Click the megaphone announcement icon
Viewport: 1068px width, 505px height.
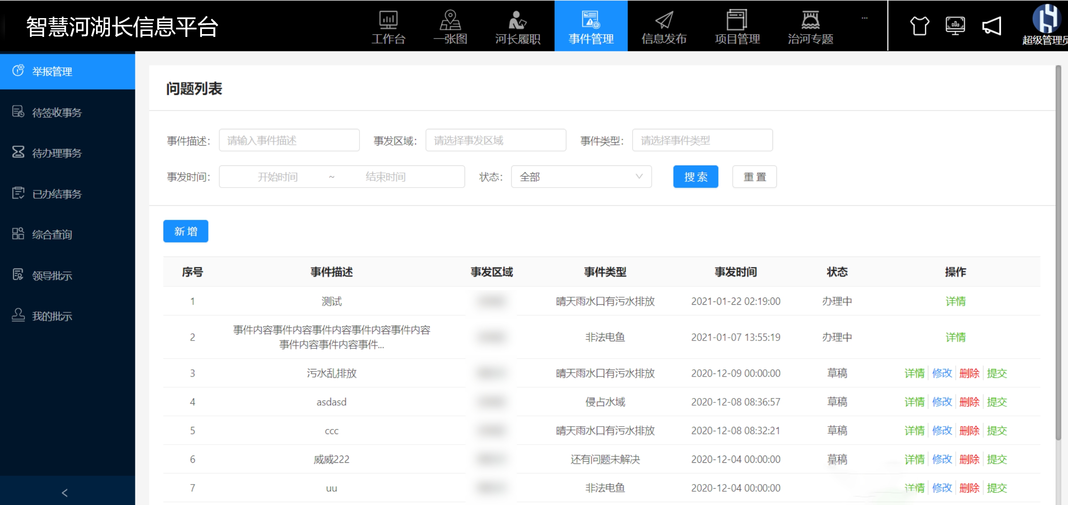coord(992,26)
